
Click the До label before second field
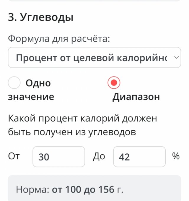pyautogui.click(x=99, y=157)
